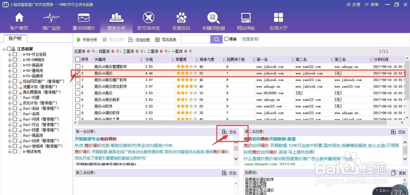The image size is (410, 195).
Task: Expand 流量计划 (暂停推广) node
Action: [x=10, y=87]
